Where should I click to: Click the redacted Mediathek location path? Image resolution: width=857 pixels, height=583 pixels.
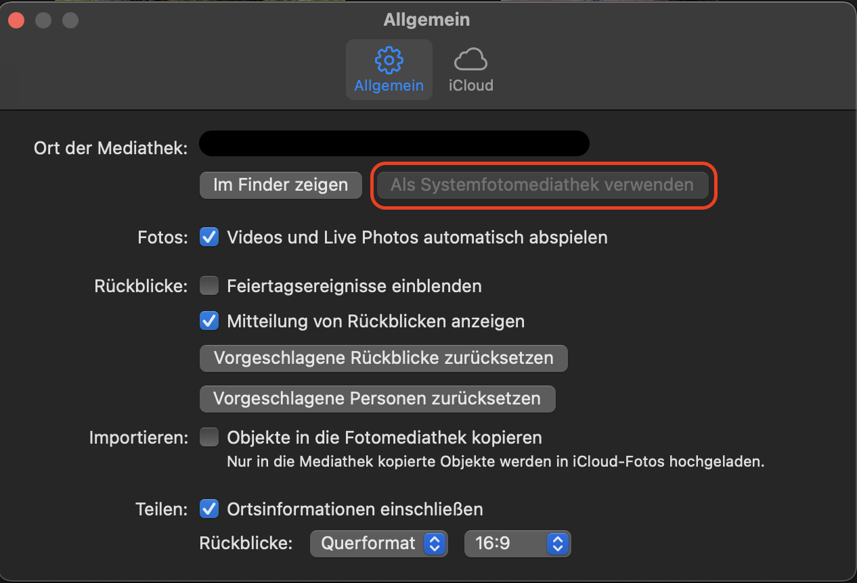click(394, 143)
